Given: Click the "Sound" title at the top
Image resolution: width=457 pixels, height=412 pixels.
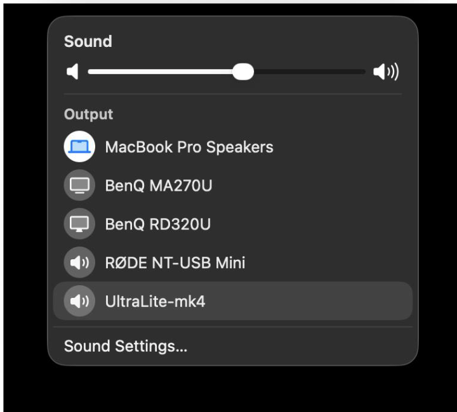Looking at the screenshot, I should coord(88,42).
